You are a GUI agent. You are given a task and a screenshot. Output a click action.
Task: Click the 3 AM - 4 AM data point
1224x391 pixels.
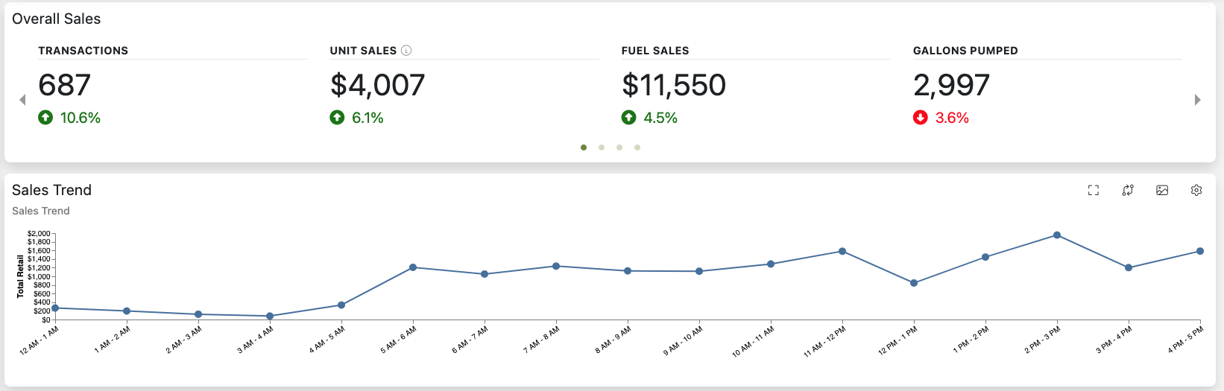pyautogui.click(x=270, y=316)
